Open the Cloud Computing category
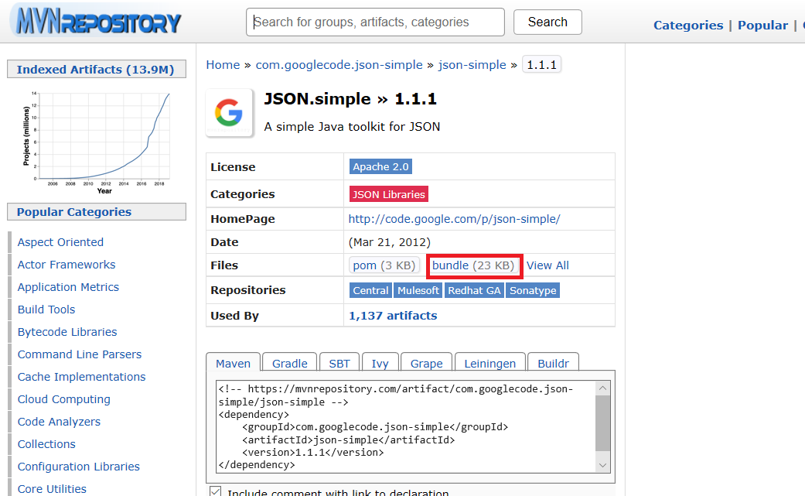 tap(63, 399)
